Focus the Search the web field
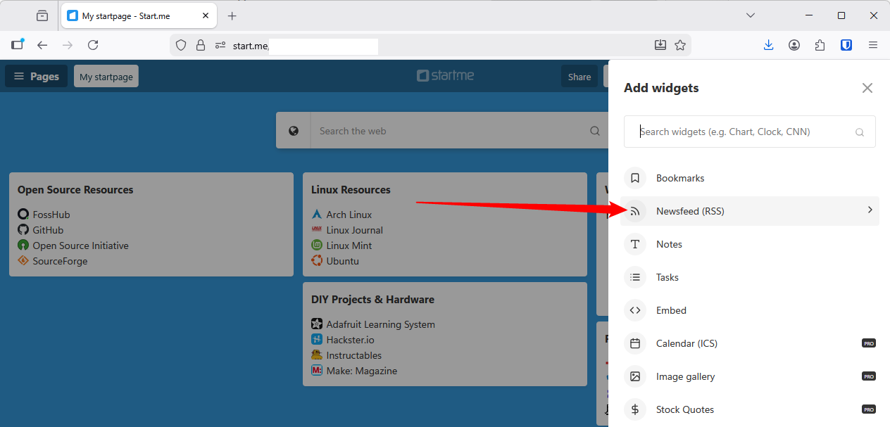Image resolution: width=890 pixels, height=427 pixels. tap(451, 131)
